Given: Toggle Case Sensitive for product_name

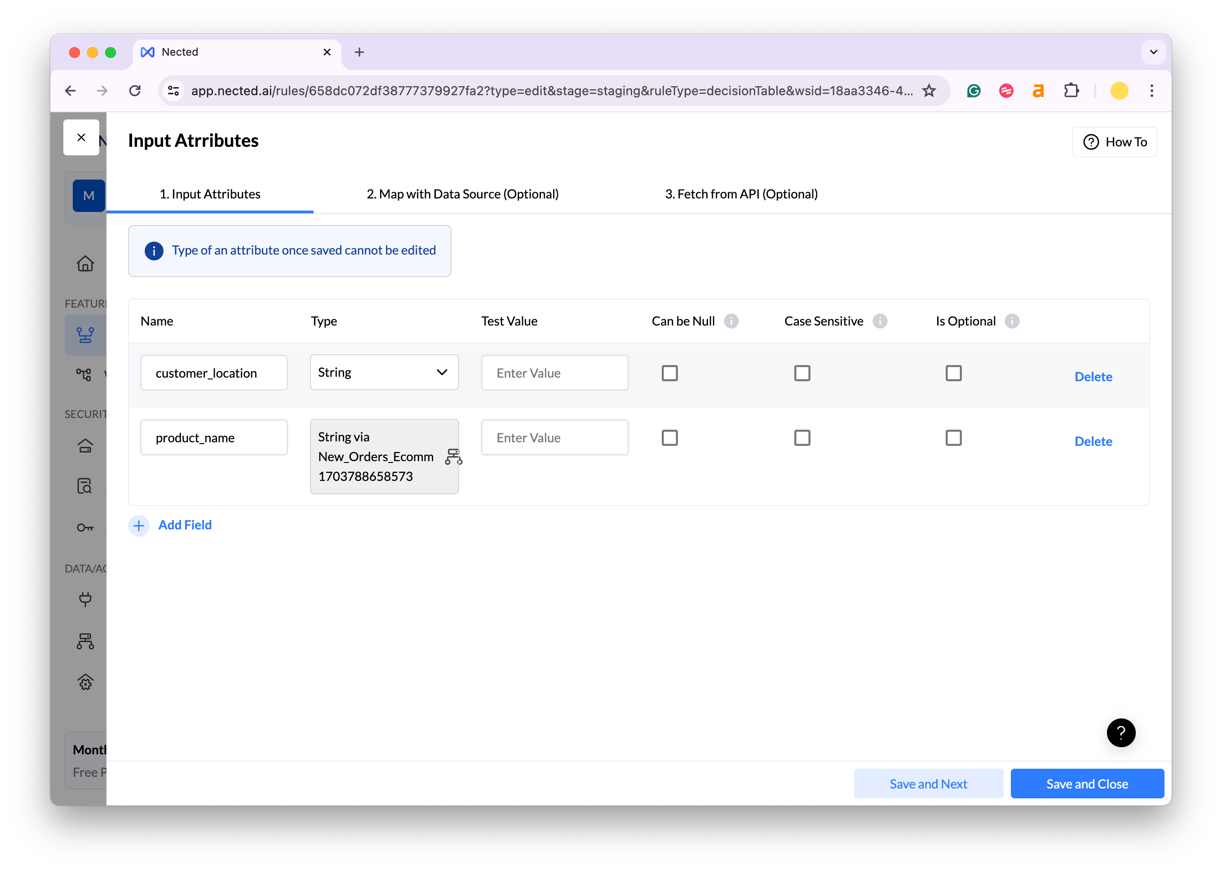Looking at the screenshot, I should [802, 438].
